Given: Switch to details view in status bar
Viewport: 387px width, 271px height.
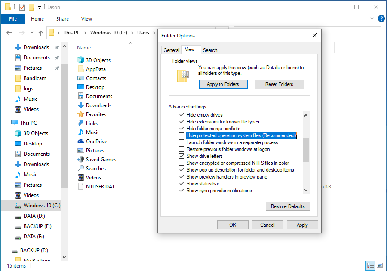Looking at the screenshot, I should point(370,265).
